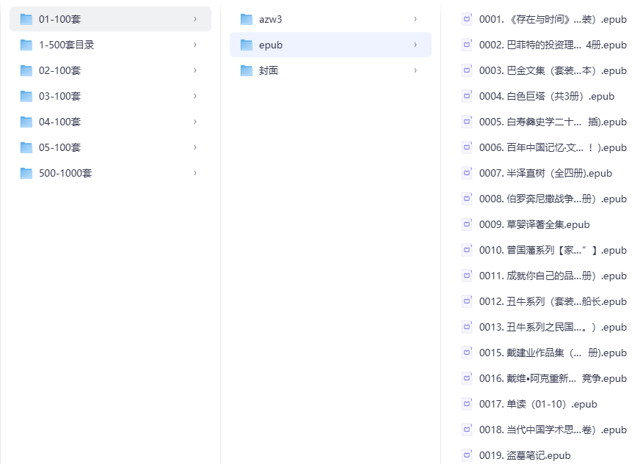Select the epub folder name
Viewport: 643px width, 464px height.
pos(271,45)
